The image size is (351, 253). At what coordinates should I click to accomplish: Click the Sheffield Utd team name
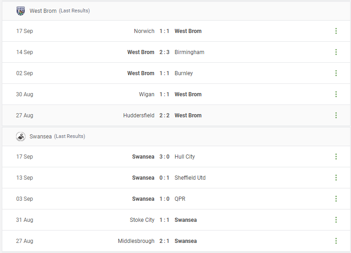click(190, 178)
